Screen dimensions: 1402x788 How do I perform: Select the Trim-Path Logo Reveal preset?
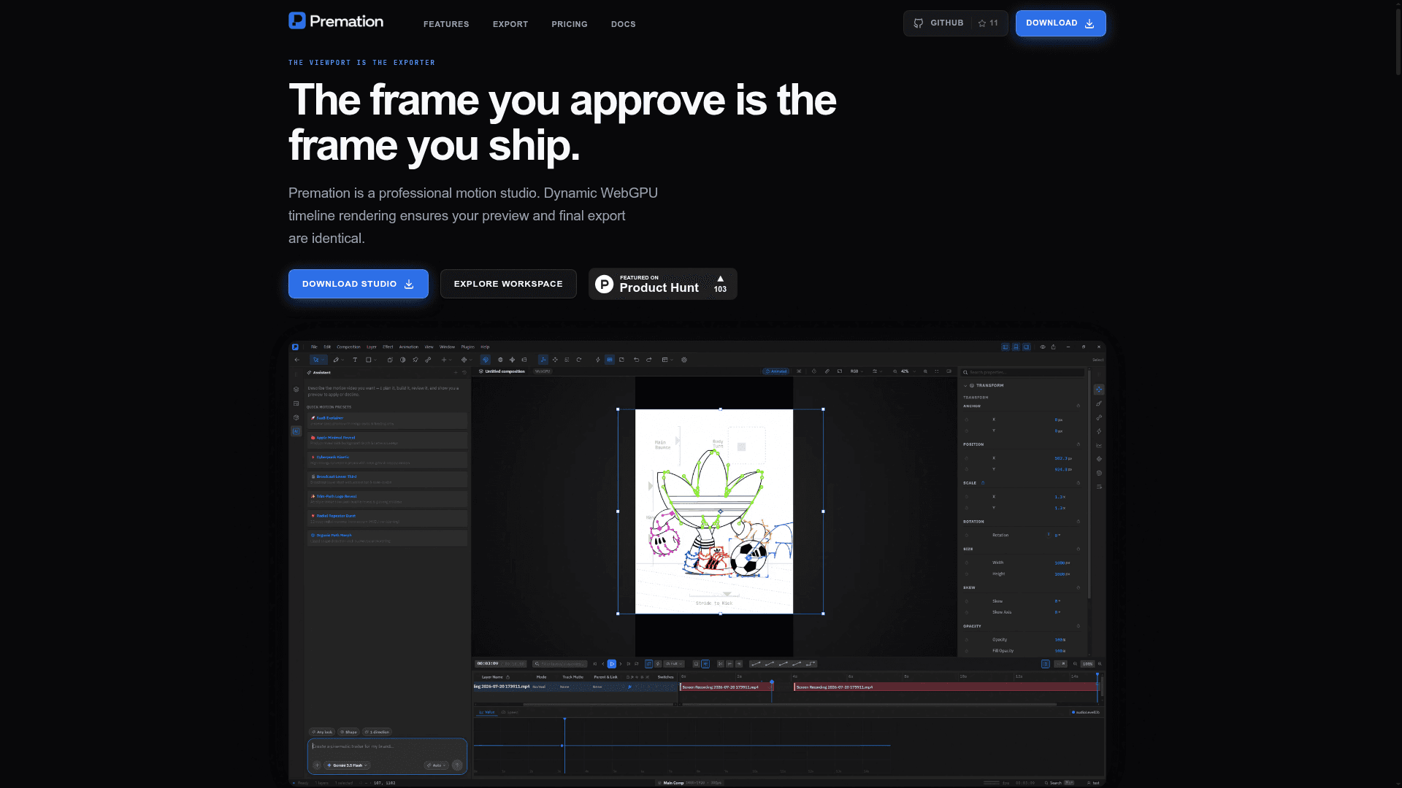point(387,499)
